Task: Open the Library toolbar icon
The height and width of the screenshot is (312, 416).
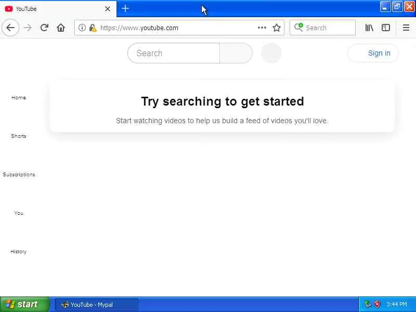Action: 369,28
